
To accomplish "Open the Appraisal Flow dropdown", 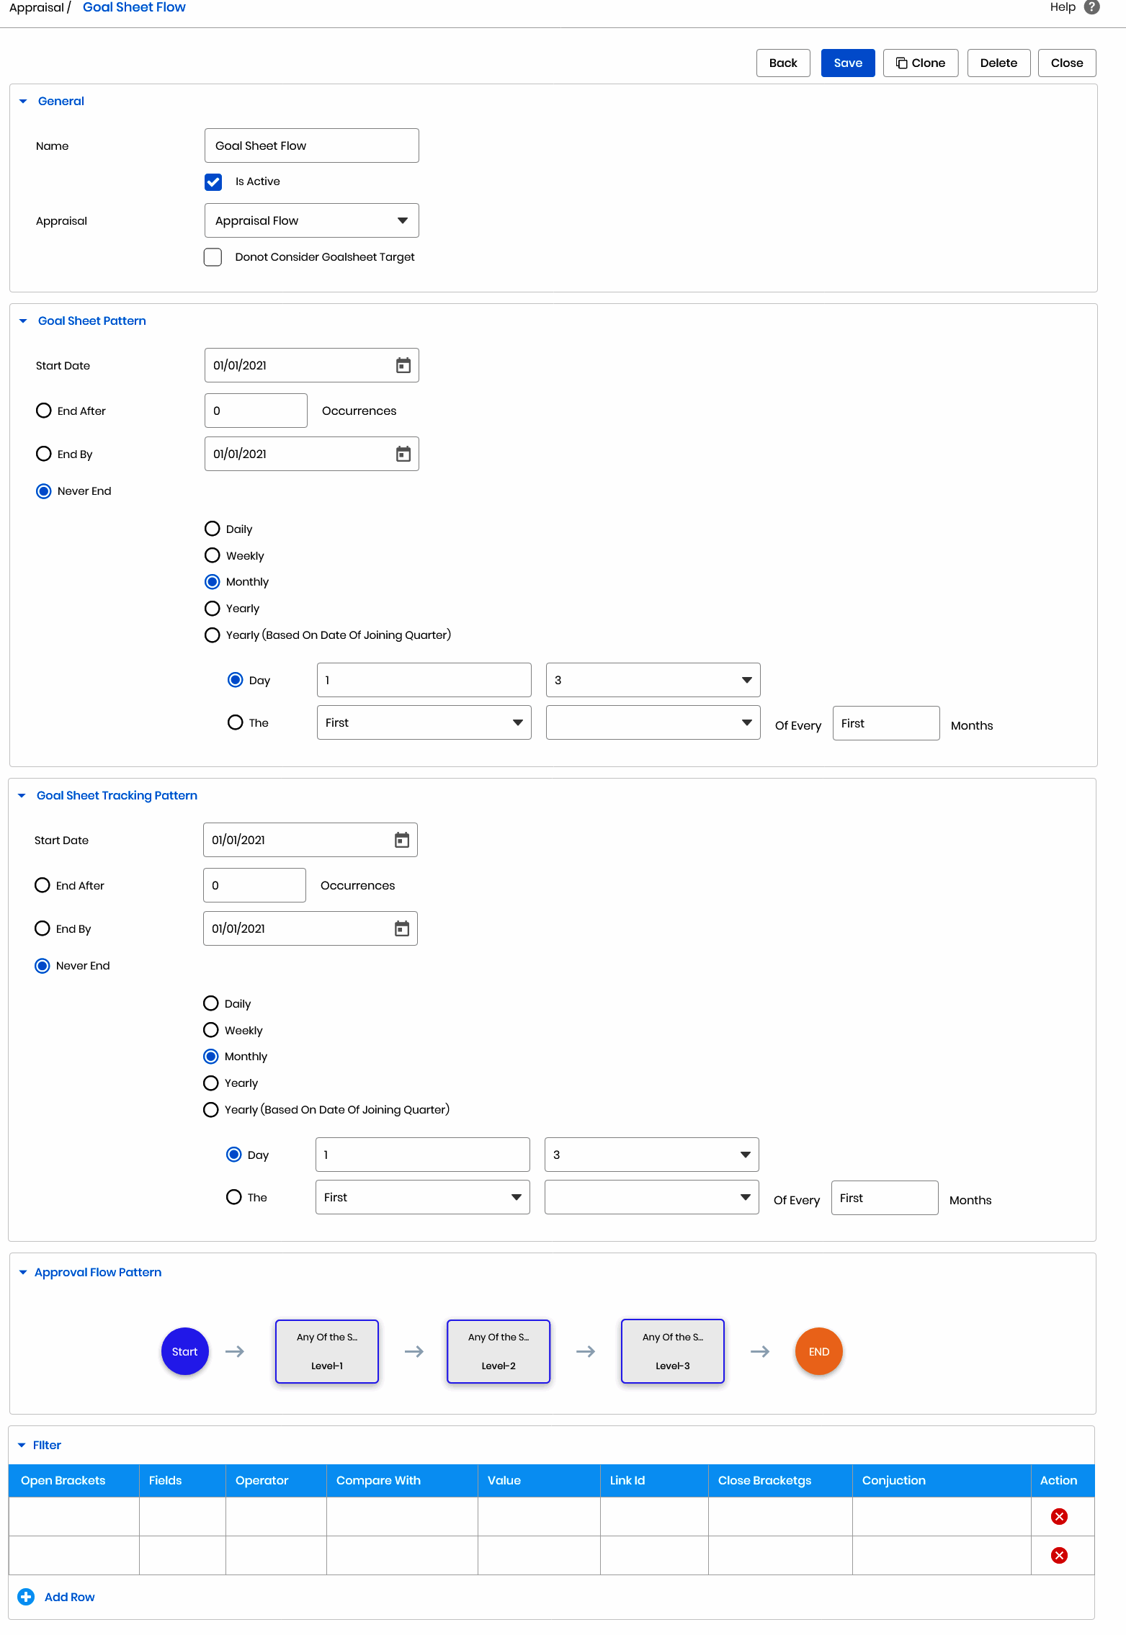I will (x=312, y=220).
